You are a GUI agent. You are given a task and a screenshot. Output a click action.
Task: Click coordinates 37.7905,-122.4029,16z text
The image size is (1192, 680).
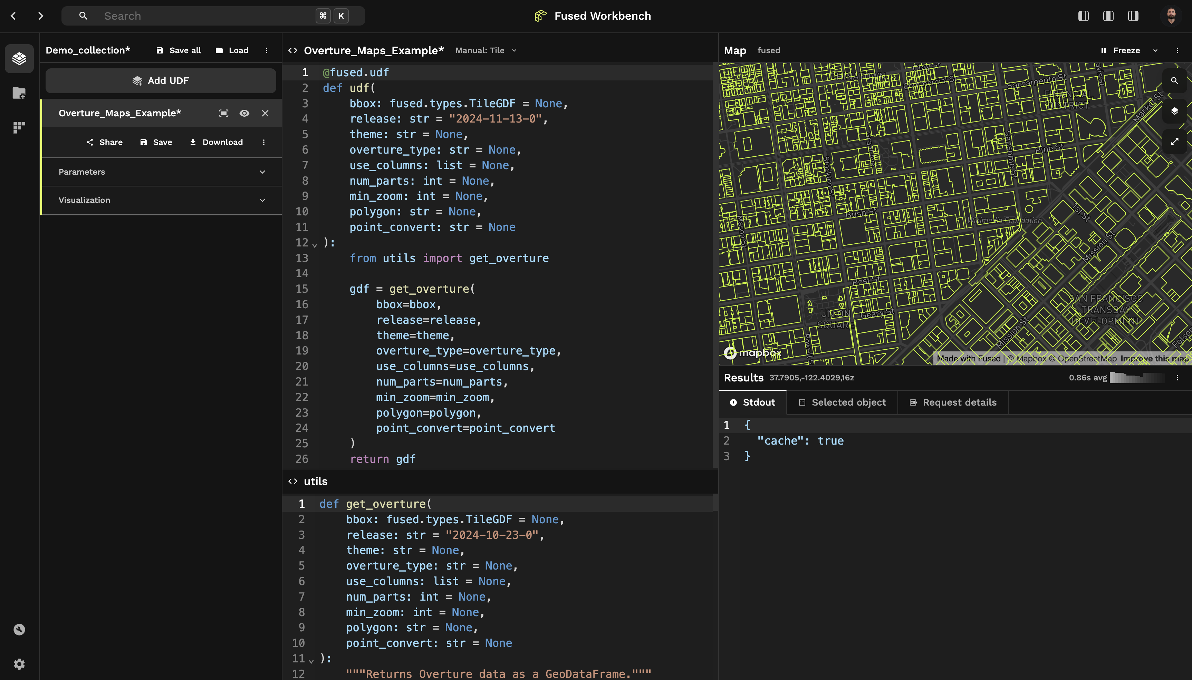point(812,377)
